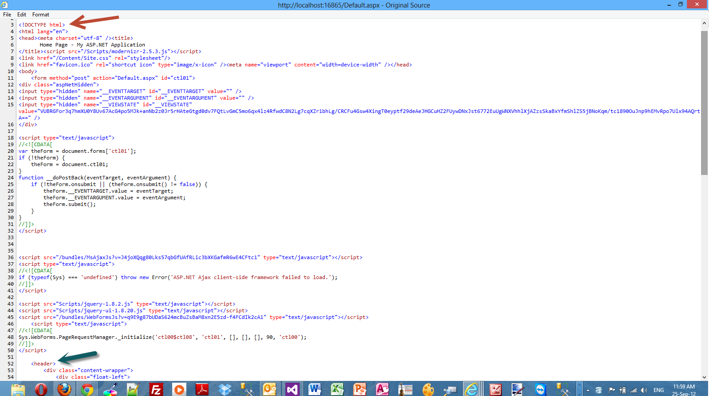Click the vertical scrollbar thumb
The width and height of the screenshot is (709, 396).
pyautogui.click(x=704, y=103)
